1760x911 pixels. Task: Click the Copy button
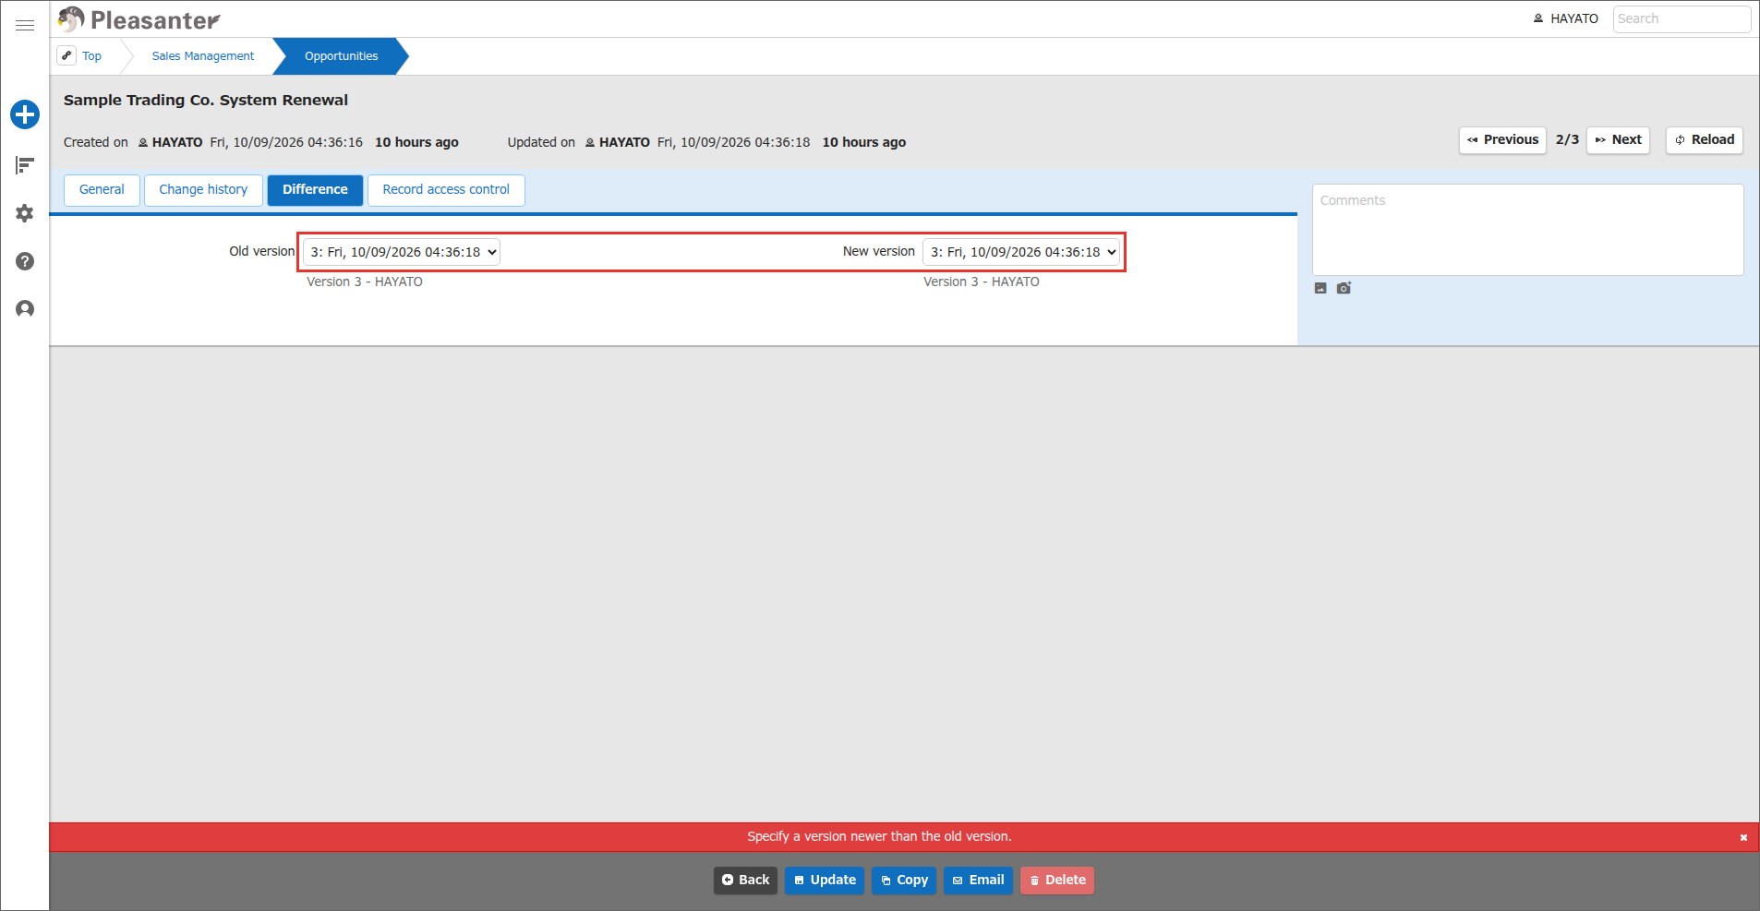click(904, 881)
